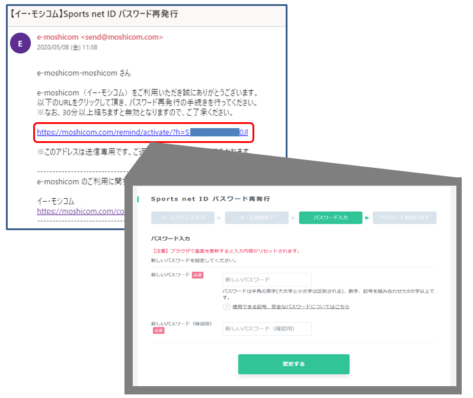Select the active パスワード入力 step
The height and width of the screenshot is (398, 473).
[x=331, y=218]
